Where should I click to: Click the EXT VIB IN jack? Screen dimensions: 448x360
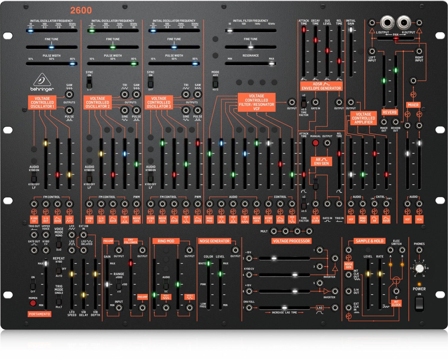coord(84,235)
